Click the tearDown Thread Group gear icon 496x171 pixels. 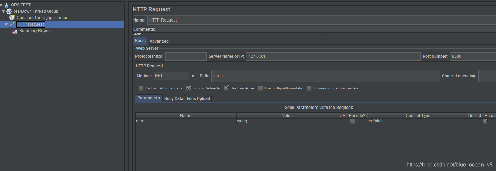tap(9, 11)
